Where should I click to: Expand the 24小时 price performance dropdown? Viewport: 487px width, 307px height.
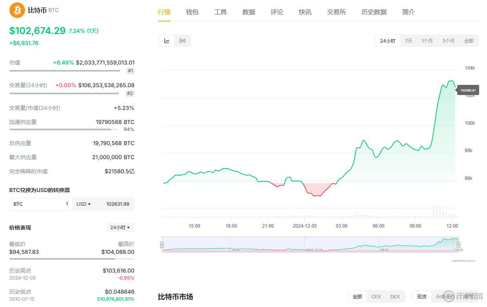tap(120, 228)
